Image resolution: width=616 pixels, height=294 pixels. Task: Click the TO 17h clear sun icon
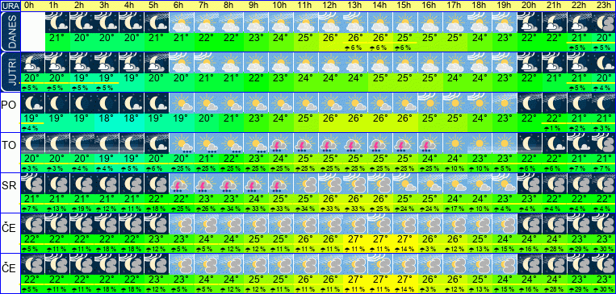[455, 143]
